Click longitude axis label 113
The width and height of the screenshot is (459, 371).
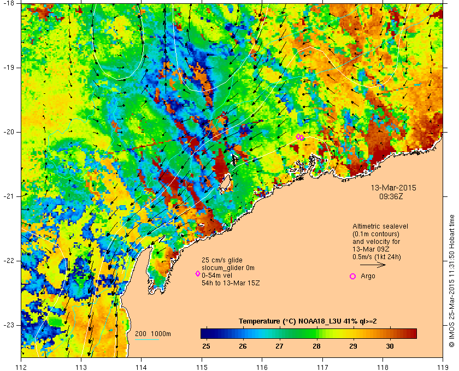click(81, 367)
